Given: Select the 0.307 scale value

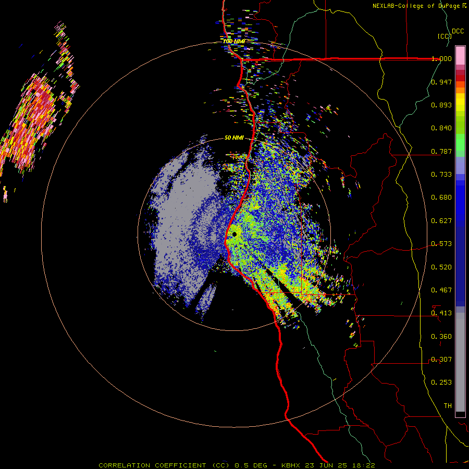Looking at the screenshot, I should pos(441,360).
